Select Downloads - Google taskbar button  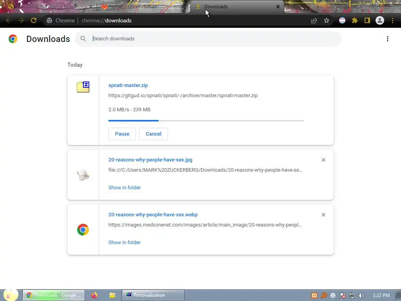53,295
